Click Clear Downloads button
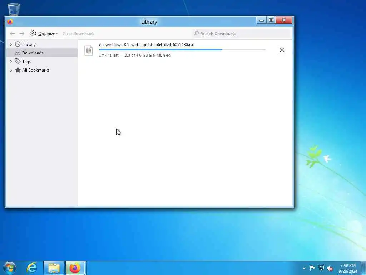The width and height of the screenshot is (366, 275). pos(78,34)
